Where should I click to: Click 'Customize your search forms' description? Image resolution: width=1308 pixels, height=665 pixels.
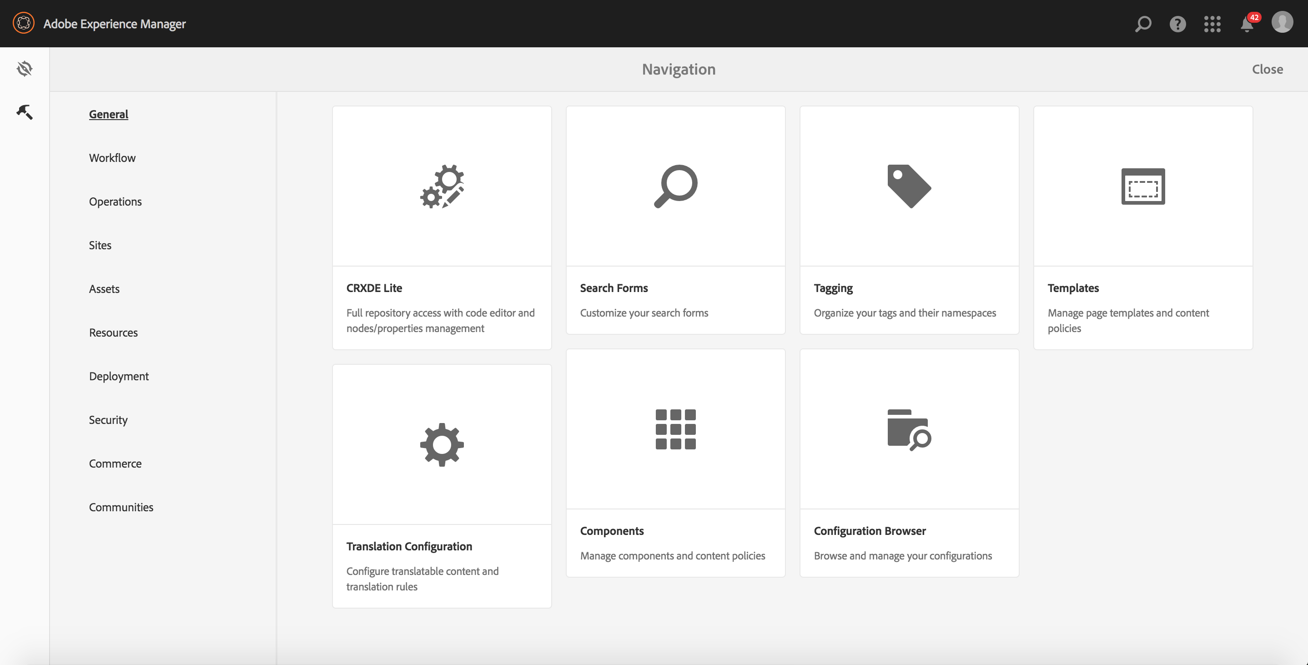click(x=644, y=313)
